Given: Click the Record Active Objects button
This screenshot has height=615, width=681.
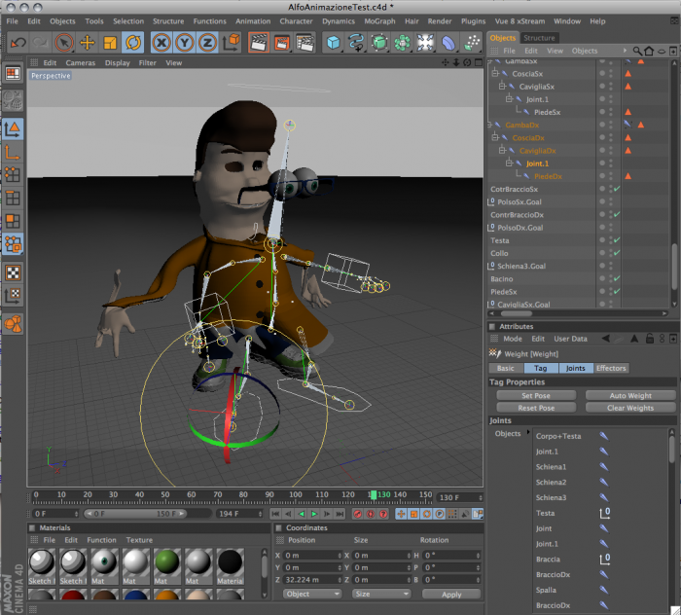Looking at the screenshot, I should (357, 514).
